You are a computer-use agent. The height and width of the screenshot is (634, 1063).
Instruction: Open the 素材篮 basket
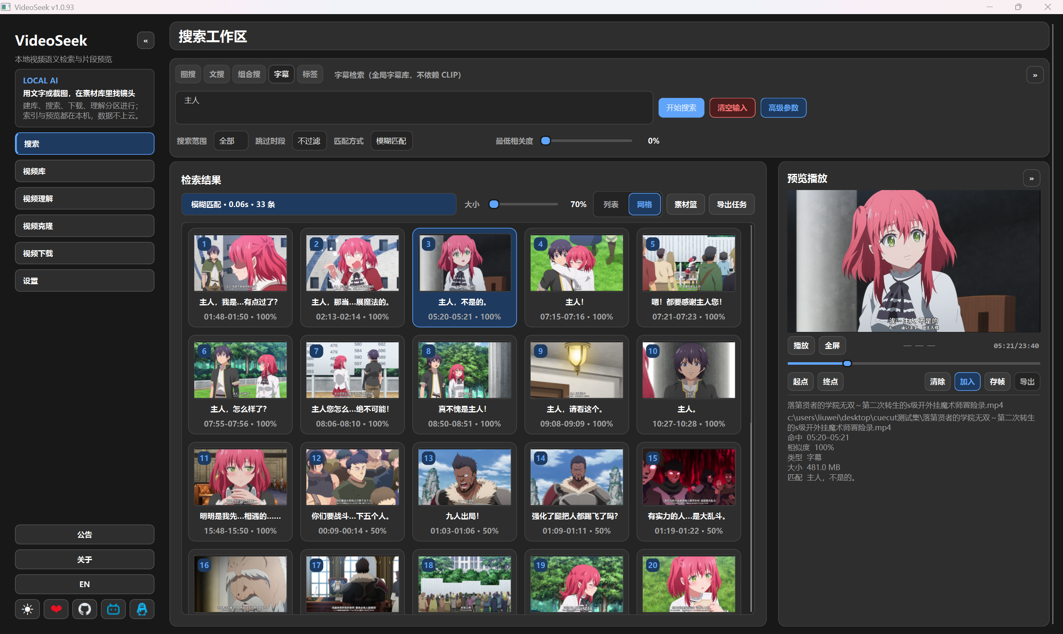pos(686,205)
